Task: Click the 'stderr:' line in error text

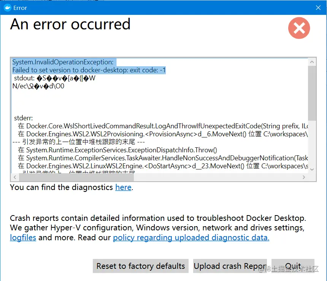Action: click(x=23, y=118)
